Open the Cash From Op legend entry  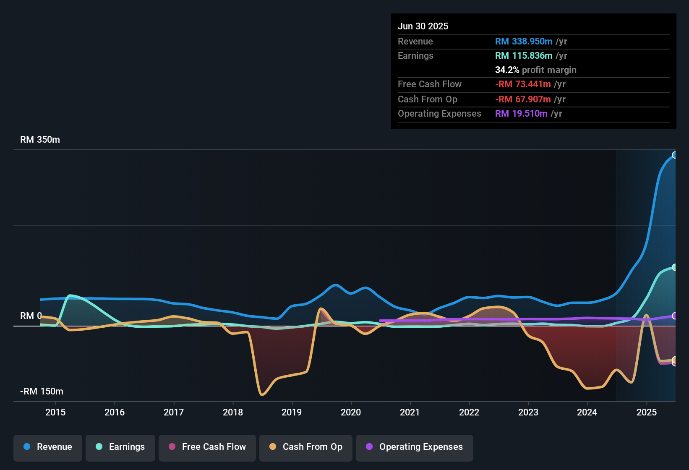pos(305,447)
